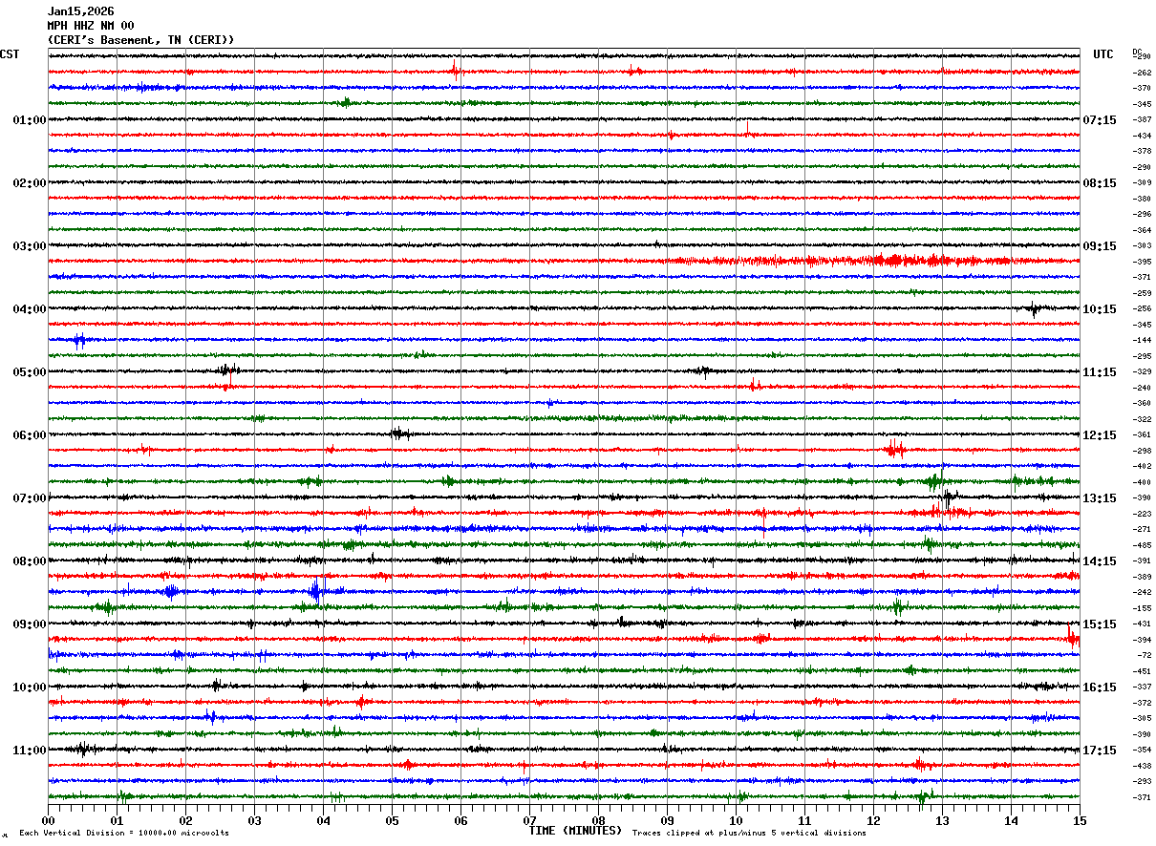Click the DC offset value -402
1156x846 pixels.
click(x=1142, y=466)
